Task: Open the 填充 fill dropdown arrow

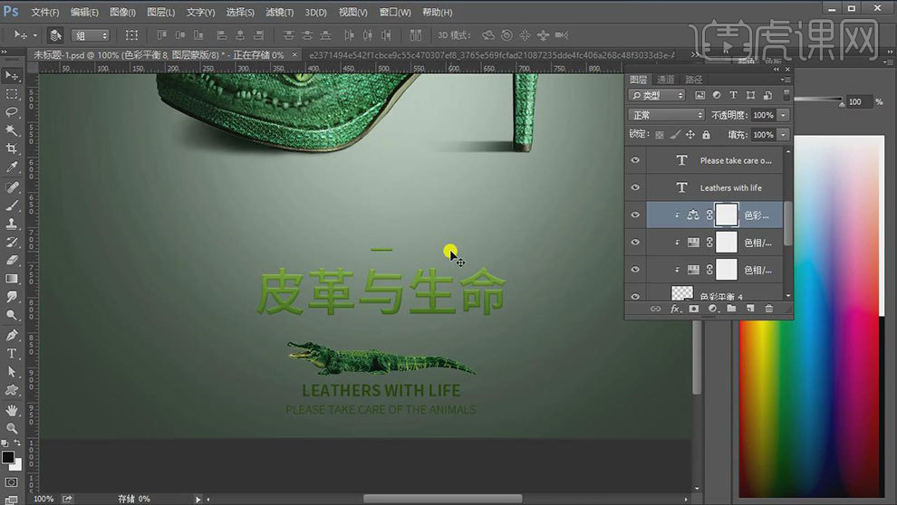Action: [783, 135]
